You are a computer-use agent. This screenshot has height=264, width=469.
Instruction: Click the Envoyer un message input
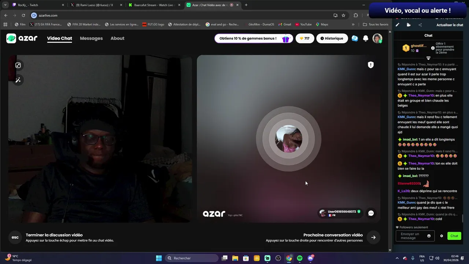tap(415, 236)
